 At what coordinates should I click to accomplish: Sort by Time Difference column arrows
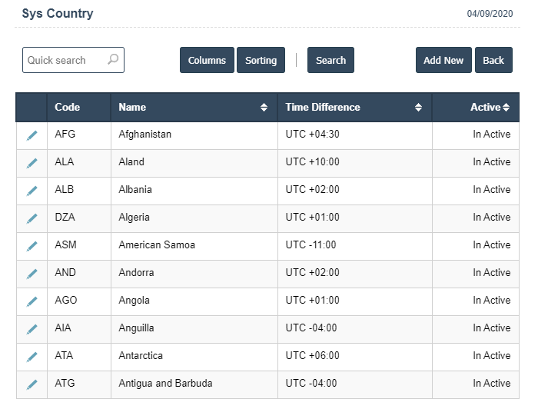point(418,108)
